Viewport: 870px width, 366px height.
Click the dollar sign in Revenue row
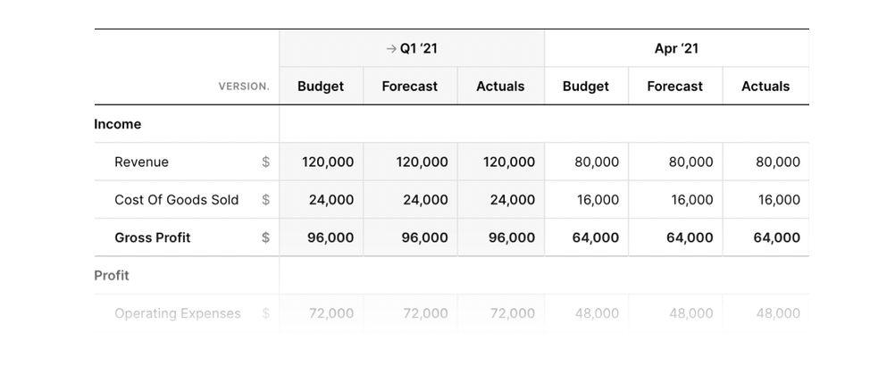click(266, 162)
